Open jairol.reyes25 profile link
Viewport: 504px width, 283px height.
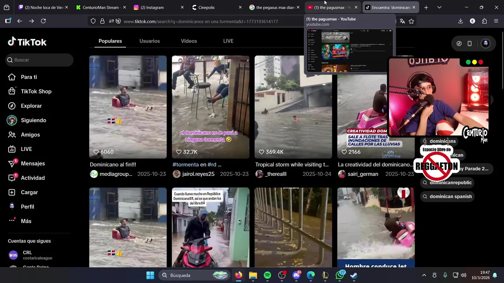point(194,174)
